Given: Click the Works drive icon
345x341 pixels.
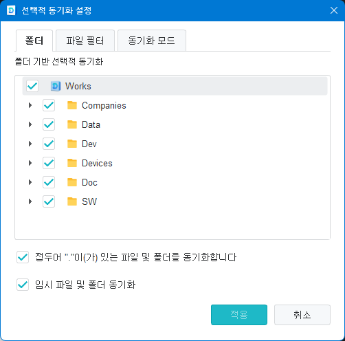Looking at the screenshot, I should (56, 86).
